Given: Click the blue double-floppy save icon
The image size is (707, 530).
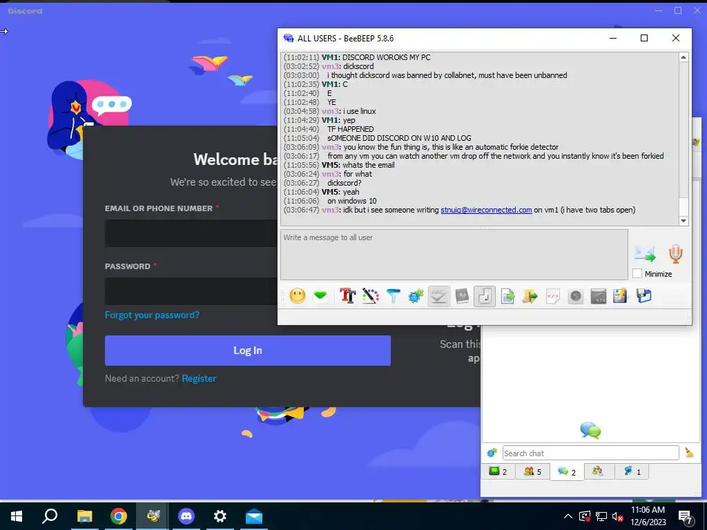Looking at the screenshot, I should point(644,296).
